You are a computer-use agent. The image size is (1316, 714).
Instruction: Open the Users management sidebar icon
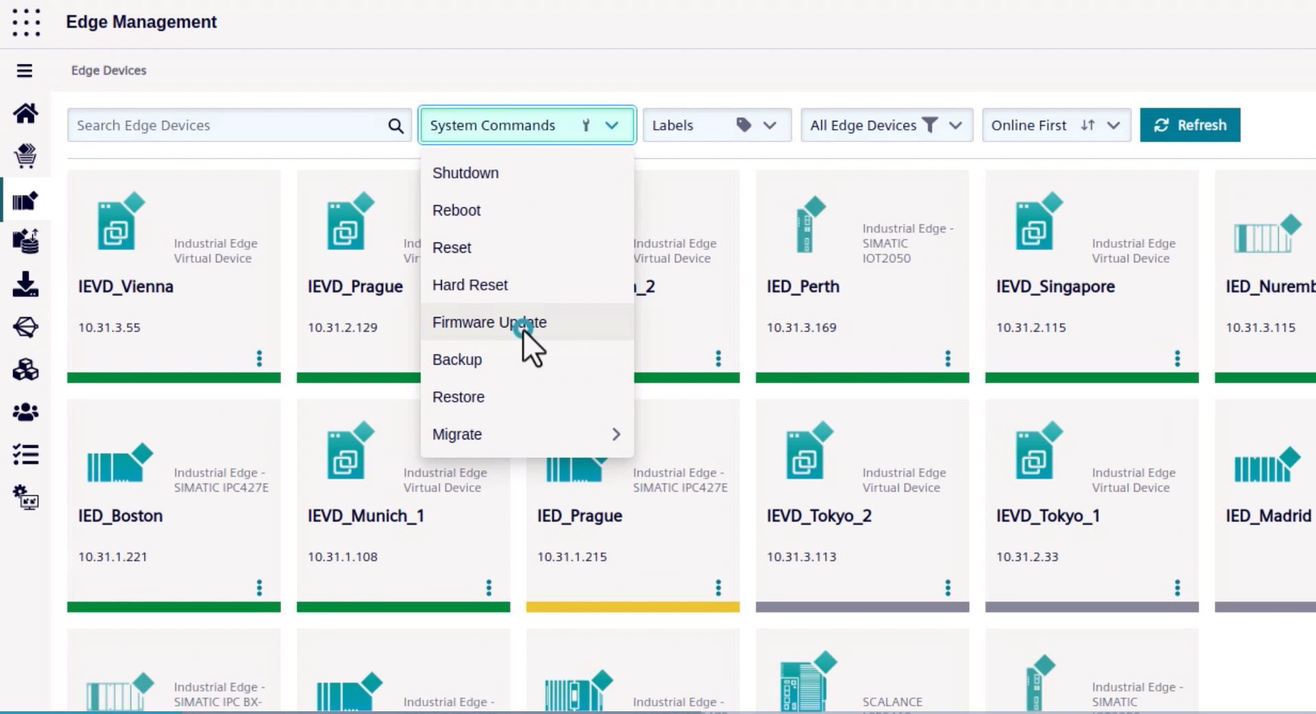tap(25, 411)
